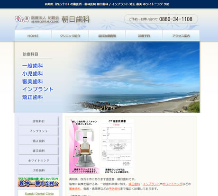
Task: Go to クリニック紹介 in the top navigation
Action: [70, 36]
